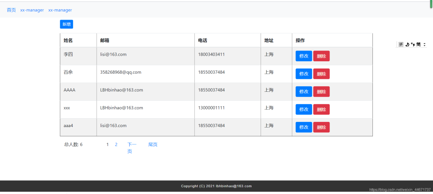Click the 拼 pinyin input mode icon
The width and height of the screenshot is (433, 194).
tap(401, 44)
